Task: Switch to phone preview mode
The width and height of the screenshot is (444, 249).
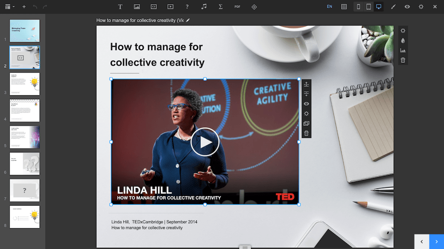Action: click(x=358, y=7)
